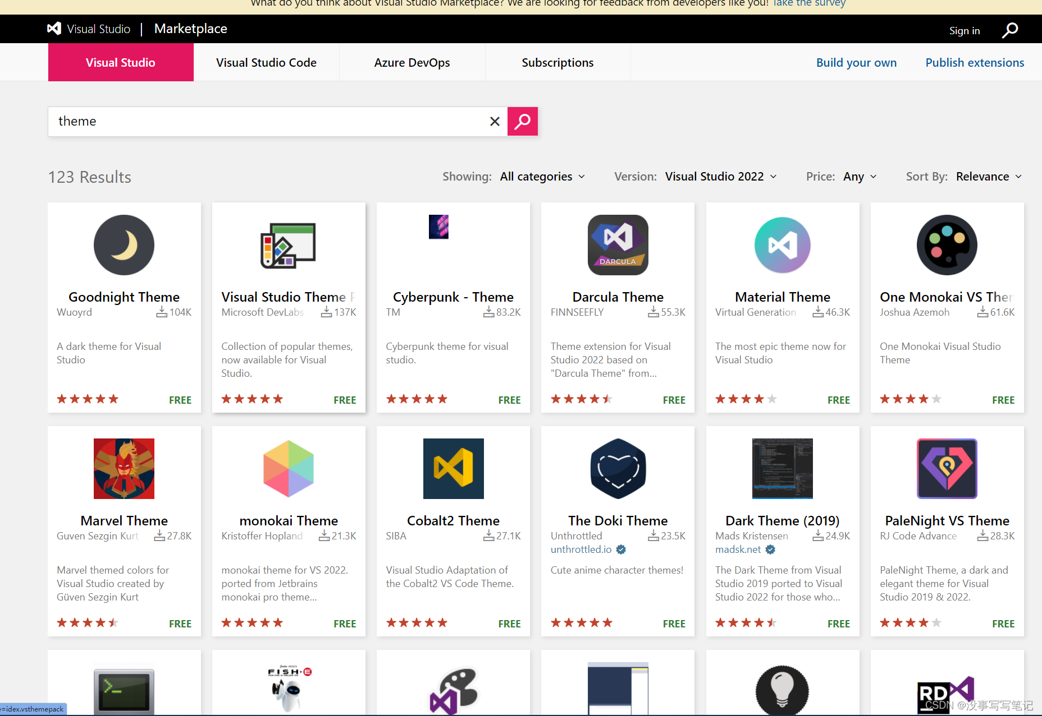This screenshot has height=716, width=1042.
Task: Open the Cyberpunk - Theme title
Action: (x=454, y=297)
